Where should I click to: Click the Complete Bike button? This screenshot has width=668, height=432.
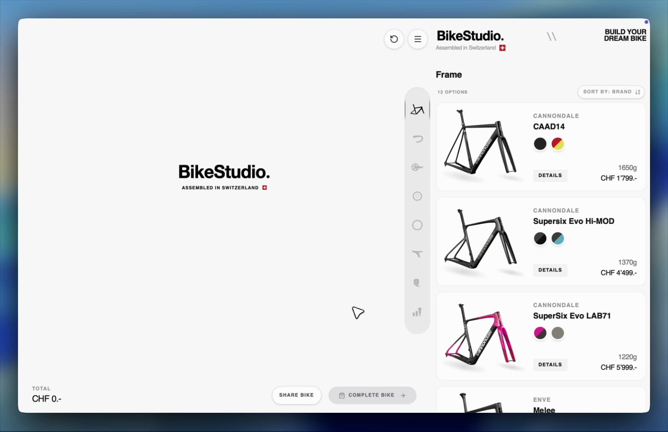(372, 395)
